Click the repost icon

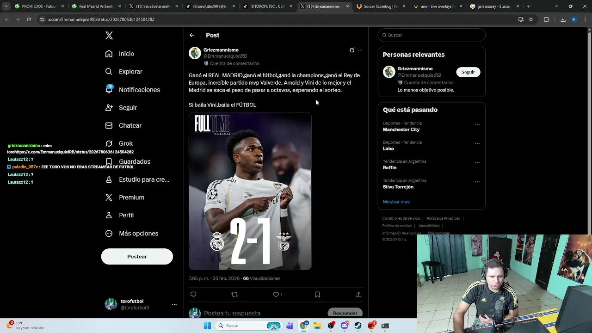(234, 295)
